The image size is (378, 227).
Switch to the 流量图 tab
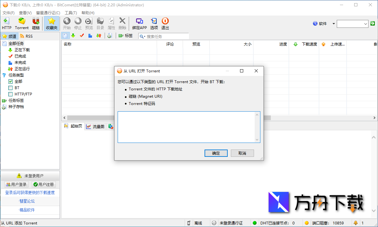(x=95, y=126)
